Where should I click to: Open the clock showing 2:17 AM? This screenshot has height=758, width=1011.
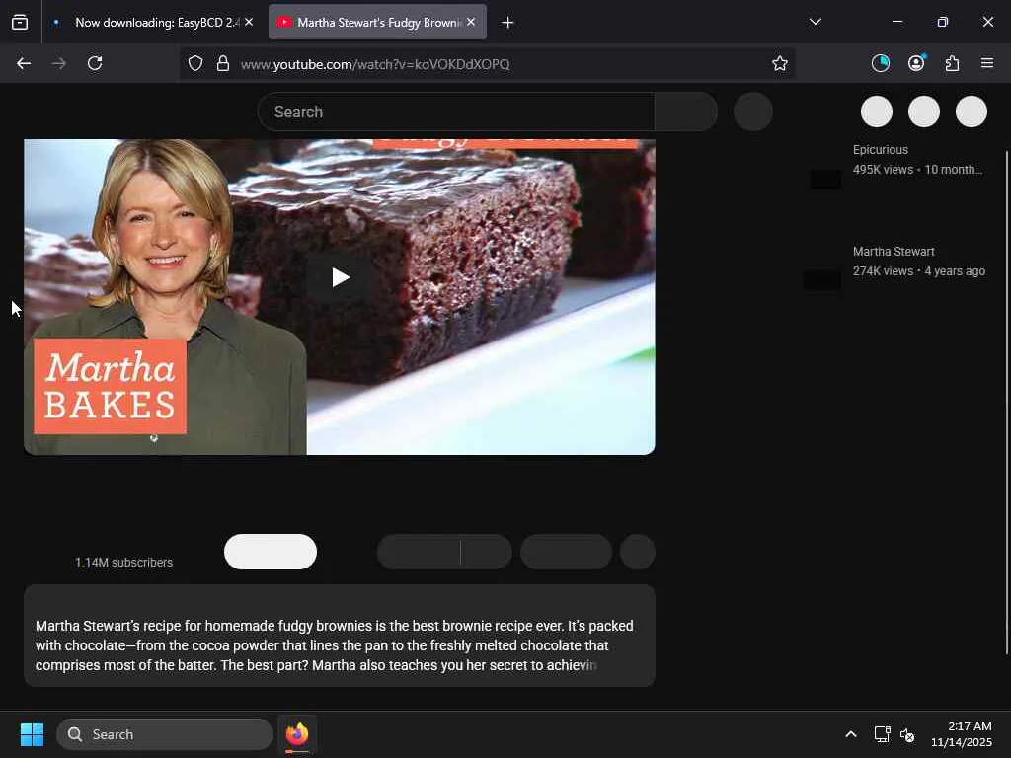(962, 734)
